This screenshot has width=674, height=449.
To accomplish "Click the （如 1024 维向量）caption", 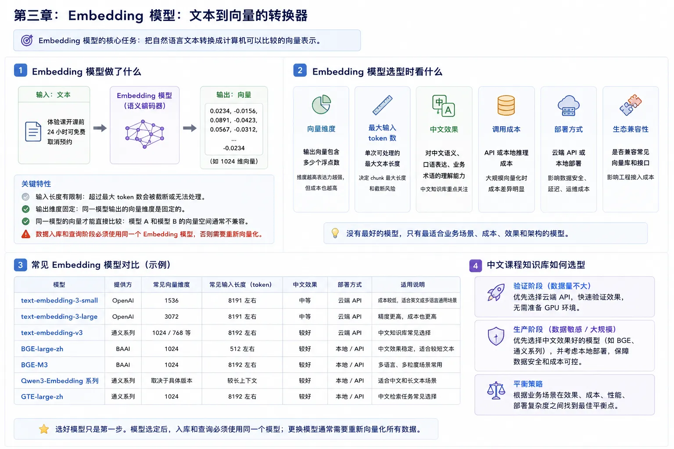I will pyautogui.click(x=234, y=161).
